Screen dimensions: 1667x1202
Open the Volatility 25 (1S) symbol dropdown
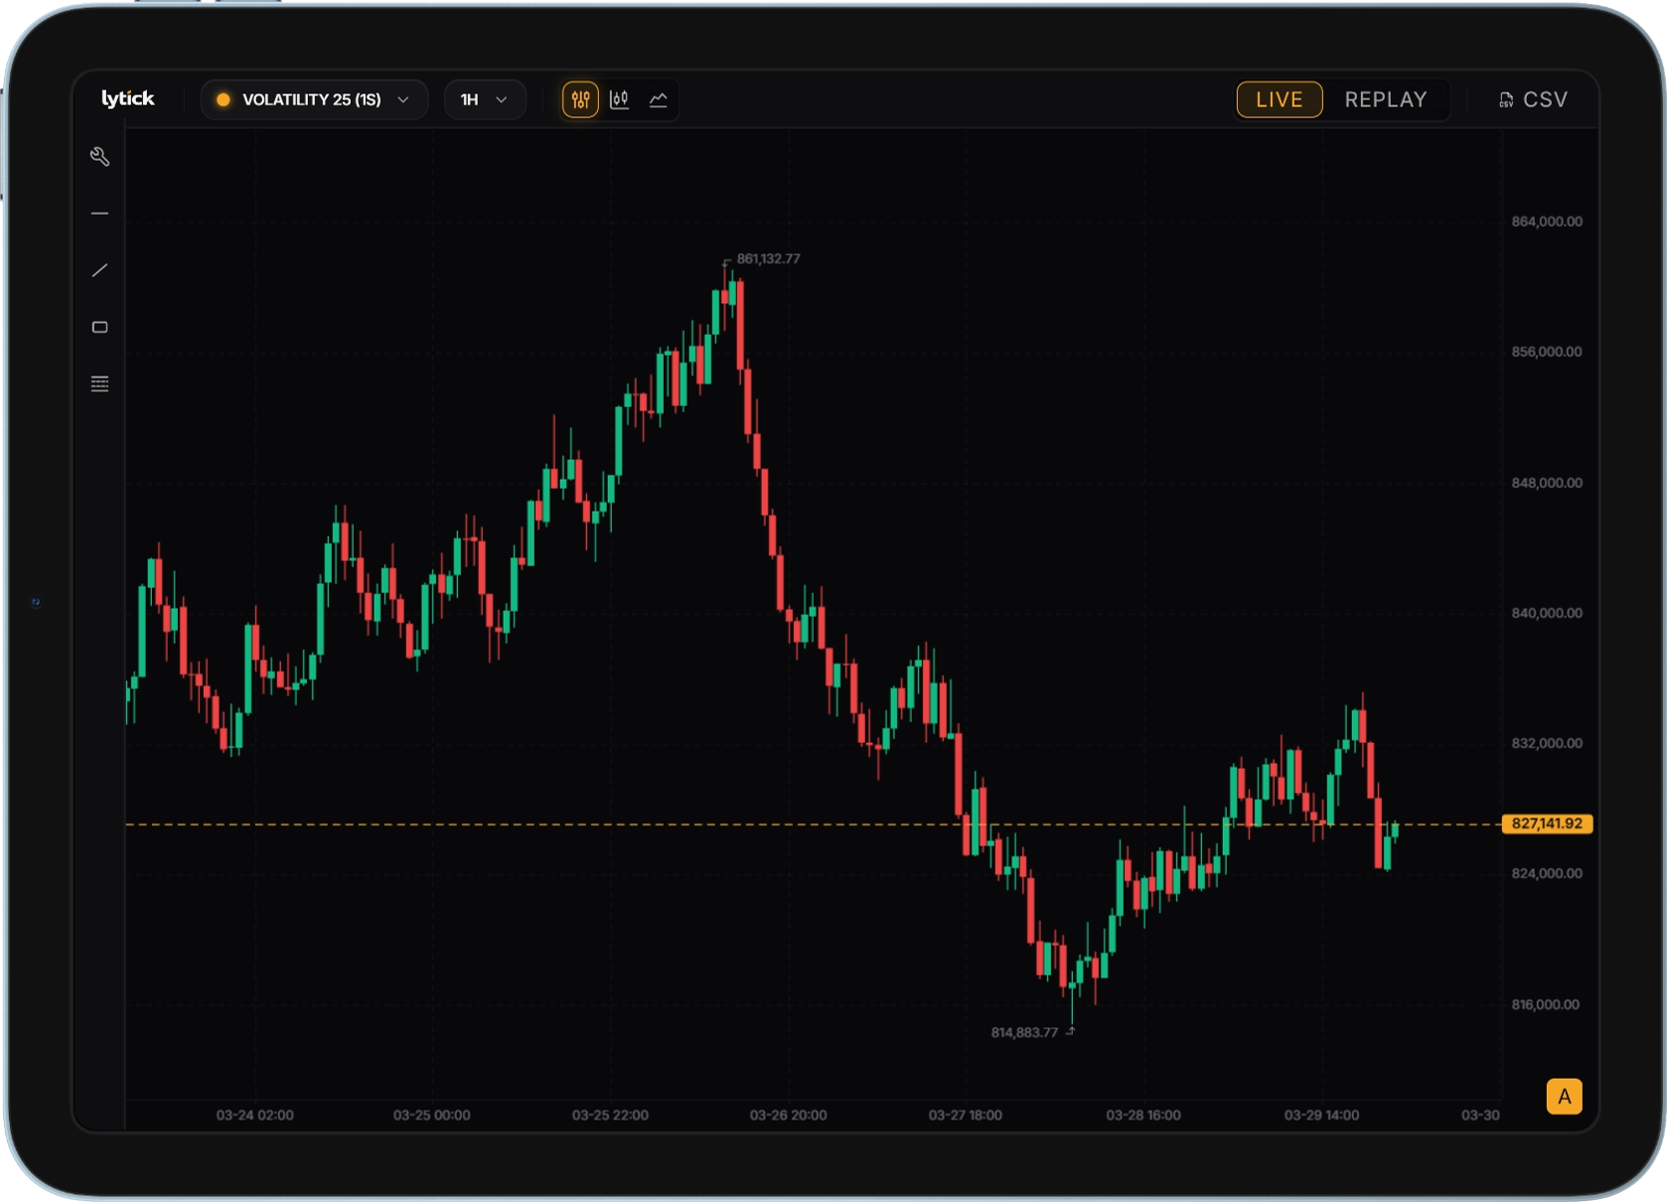point(311,99)
